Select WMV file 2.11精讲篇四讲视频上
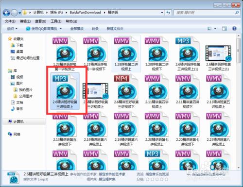 pos(156,91)
